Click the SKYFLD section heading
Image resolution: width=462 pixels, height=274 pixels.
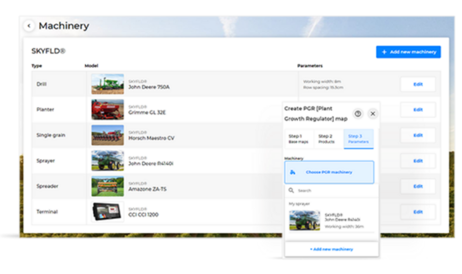[x=48, y=51]
